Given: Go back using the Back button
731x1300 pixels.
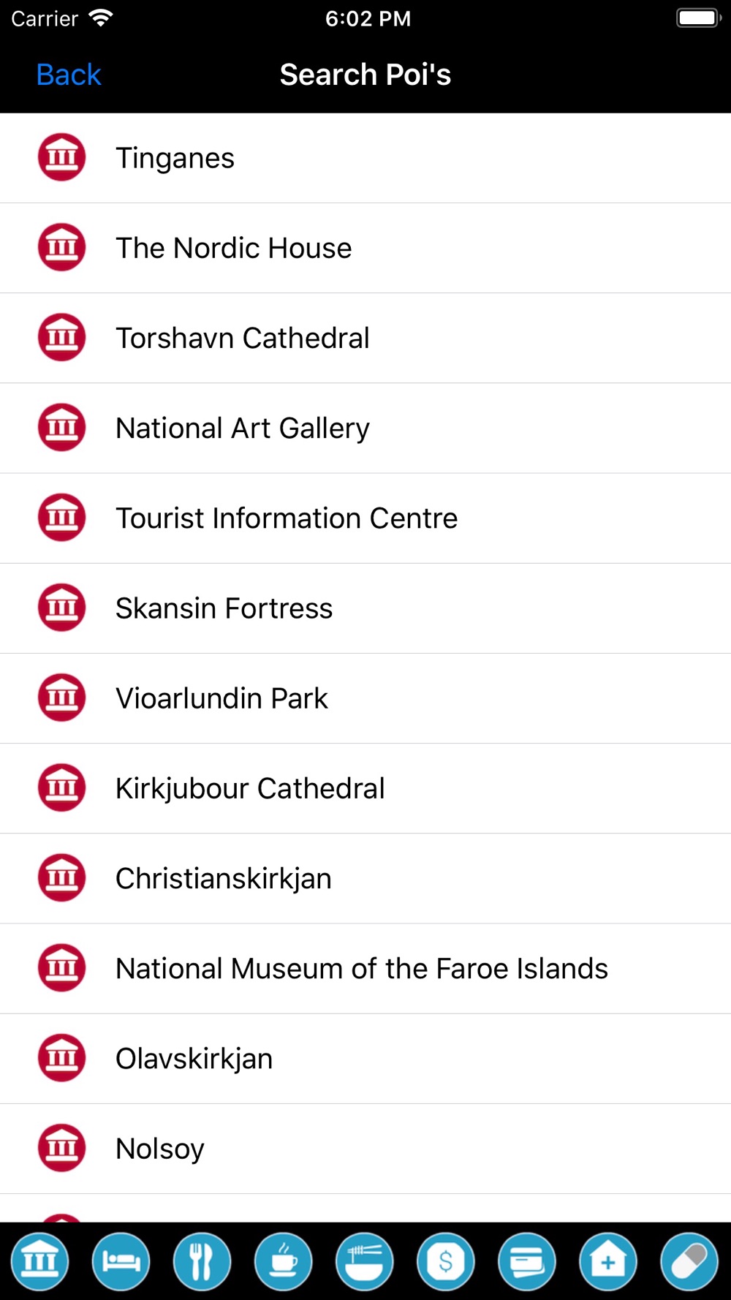Looking at the screenshot, I should click(x=69, y=75).
